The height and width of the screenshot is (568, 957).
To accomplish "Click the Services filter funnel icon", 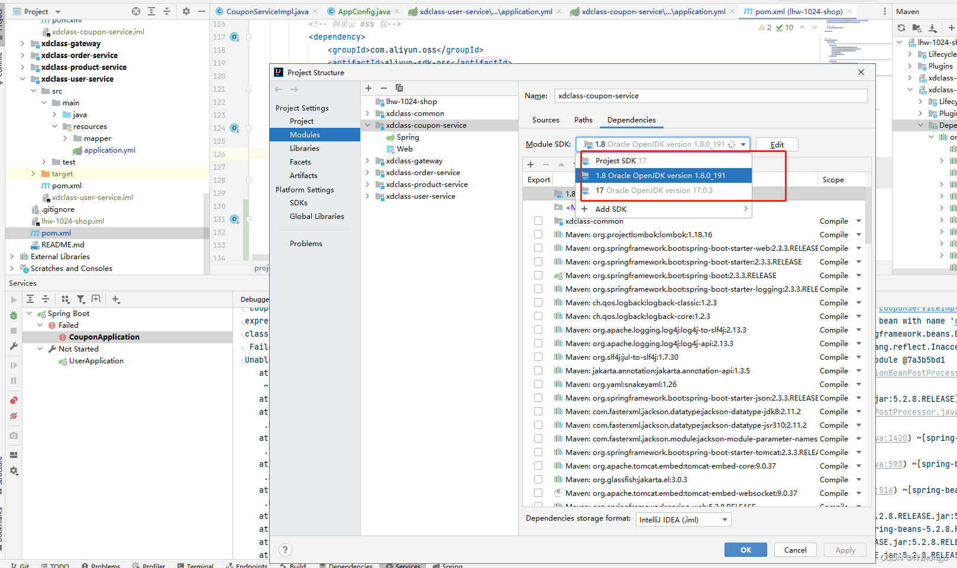I will click(x=81, y=299).
